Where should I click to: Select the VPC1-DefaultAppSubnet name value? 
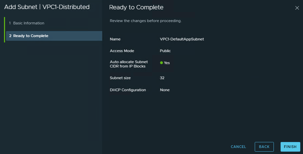click(x=182, y=39)
